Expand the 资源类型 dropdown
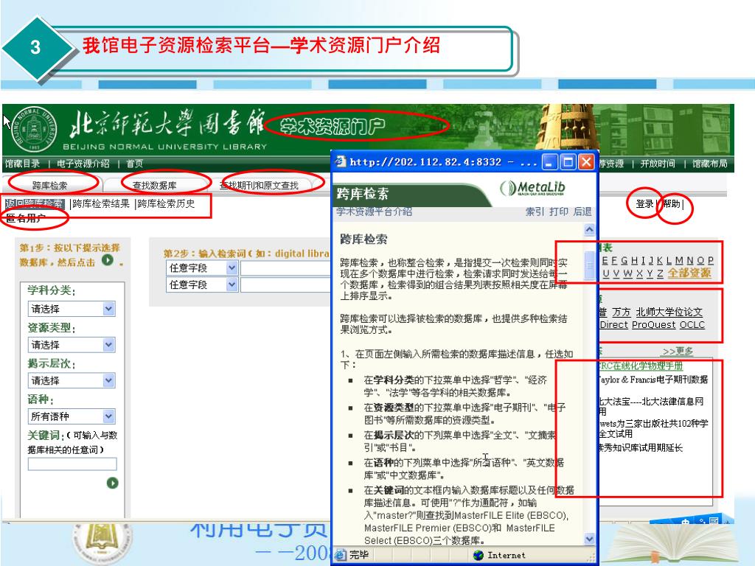This screenshot has height=566, width=755. (x=72, y=345)
